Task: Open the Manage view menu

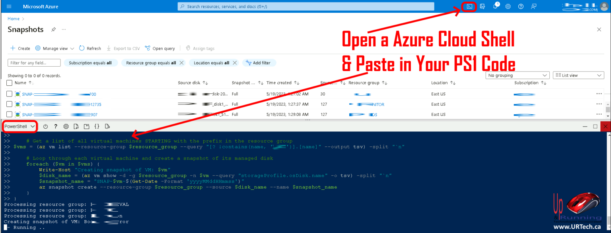Action: 55,48
